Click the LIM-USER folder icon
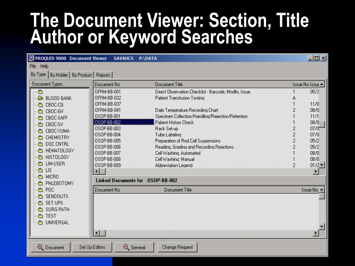Image resolution: width=355 pixels, height=266 pixels. coord(41,164)
